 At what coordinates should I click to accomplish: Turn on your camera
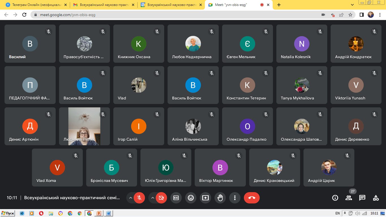[x=161, y=198]
